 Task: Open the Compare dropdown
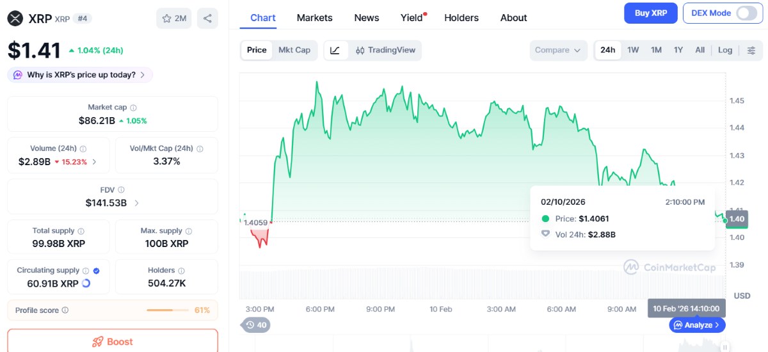(x=558, y=50)
